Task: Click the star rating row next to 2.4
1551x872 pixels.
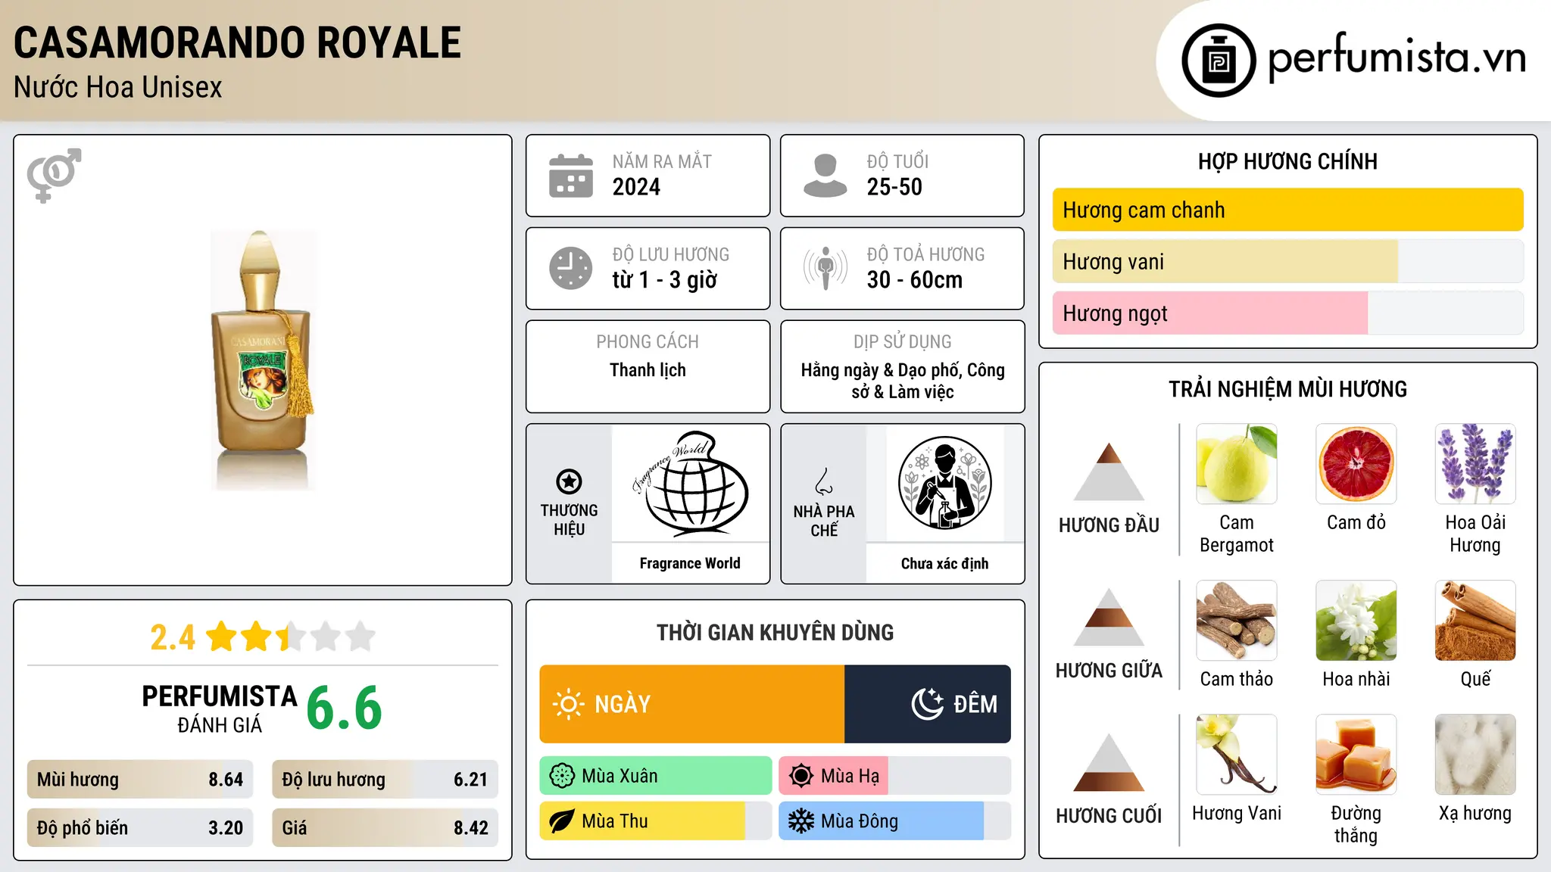Action: (291, 637)
